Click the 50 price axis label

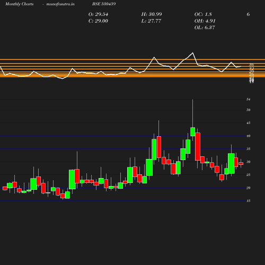pos(249,110)
